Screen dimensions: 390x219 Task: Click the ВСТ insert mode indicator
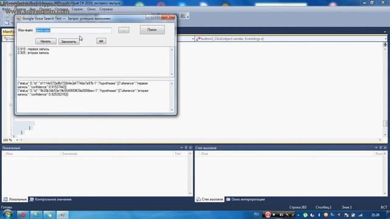click(383, 207)
